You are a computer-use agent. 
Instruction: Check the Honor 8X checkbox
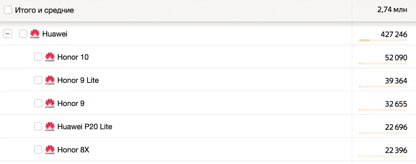[38, 150]
